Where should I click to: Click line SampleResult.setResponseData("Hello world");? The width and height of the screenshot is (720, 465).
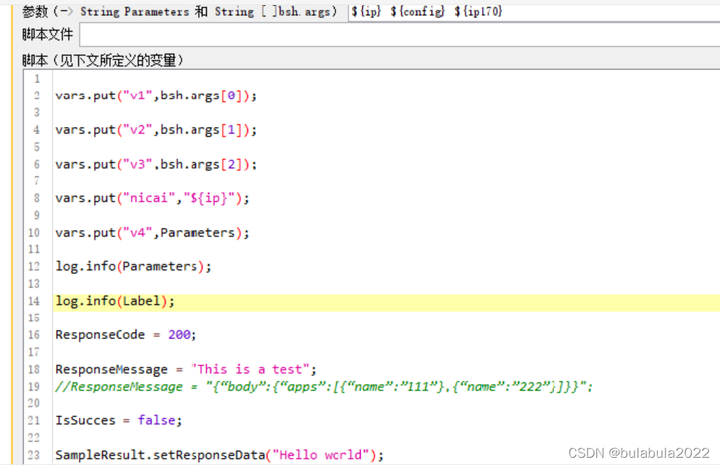pyautogui.click(x=220, y=455)
